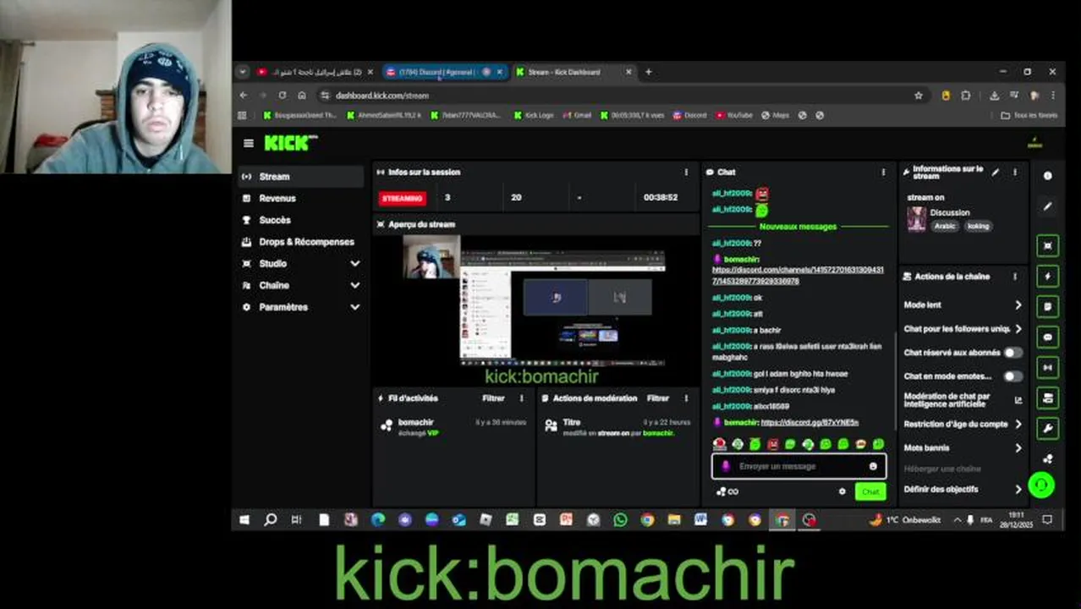
Task: Filter the Fil d'activités panel
Action: click(493, 398)
